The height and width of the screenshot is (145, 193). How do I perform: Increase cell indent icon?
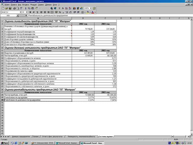coord(78,12)
